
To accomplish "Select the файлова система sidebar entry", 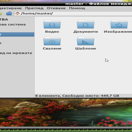I will 13,24.
